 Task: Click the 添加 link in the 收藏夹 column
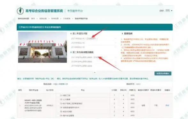[167, 106]
